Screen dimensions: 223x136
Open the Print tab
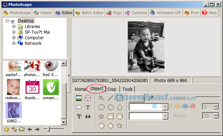coord(191,13)
